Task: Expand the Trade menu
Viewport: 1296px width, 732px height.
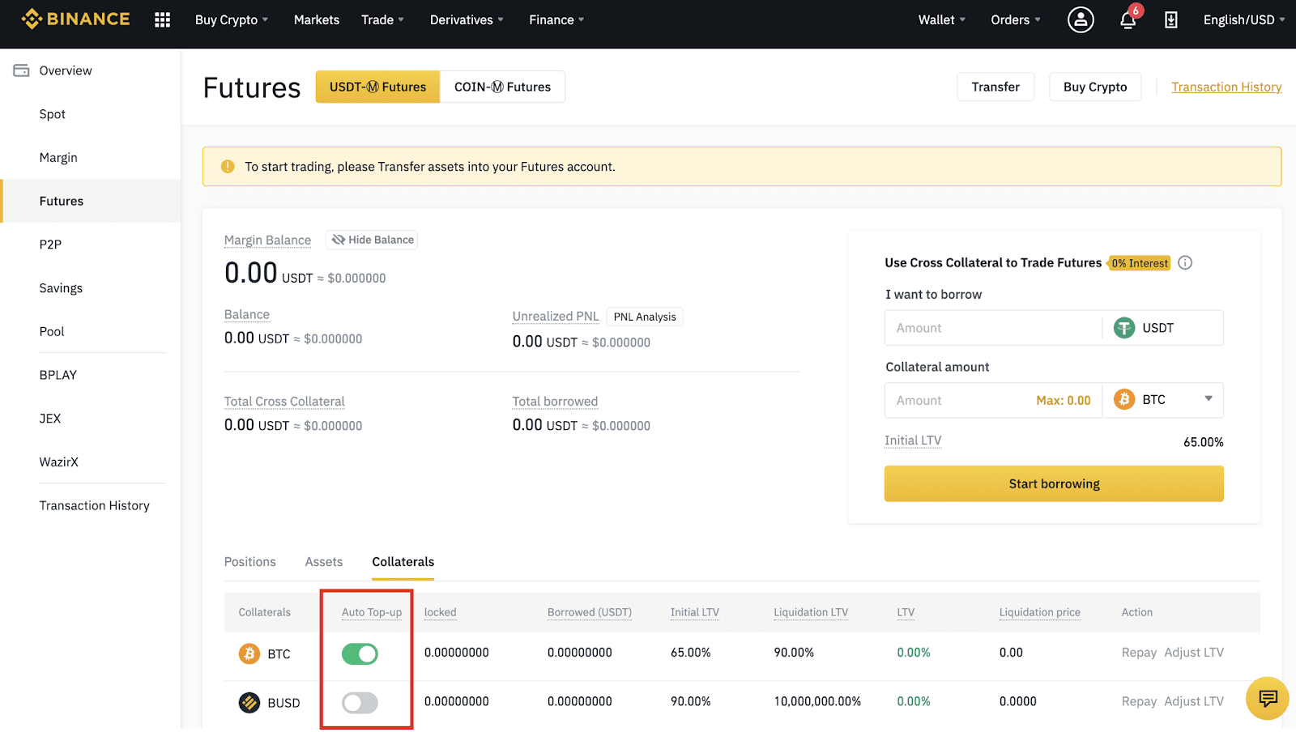Action: [x=382, y=19]
